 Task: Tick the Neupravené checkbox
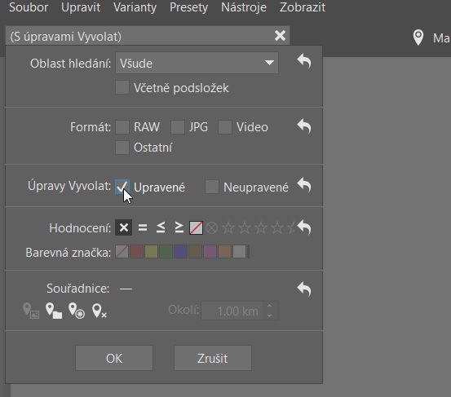[x=212, y=187]
